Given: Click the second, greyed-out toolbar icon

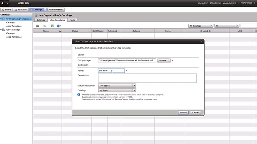Looking at the screenshot, I should coord(45,26).
